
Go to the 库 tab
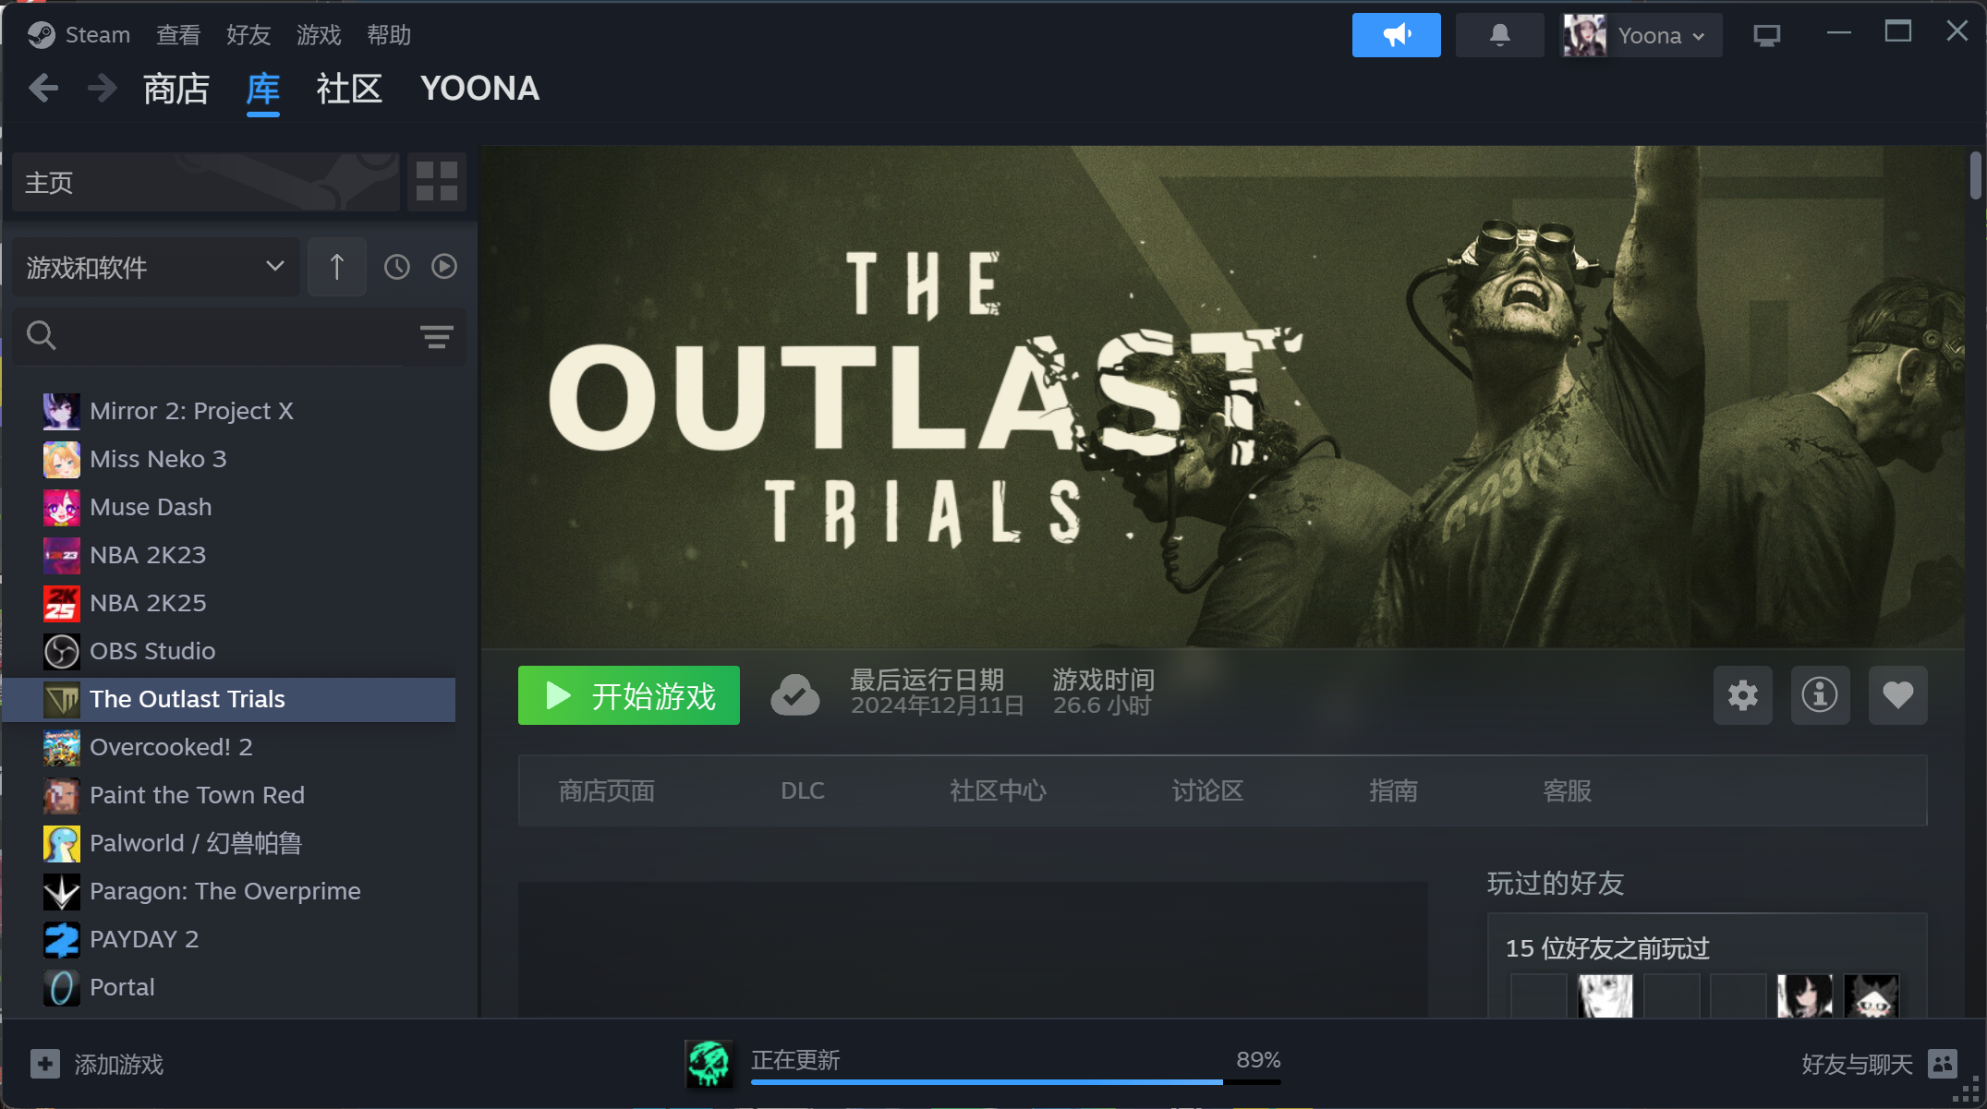pyautogui.click(x=263, y=90)
